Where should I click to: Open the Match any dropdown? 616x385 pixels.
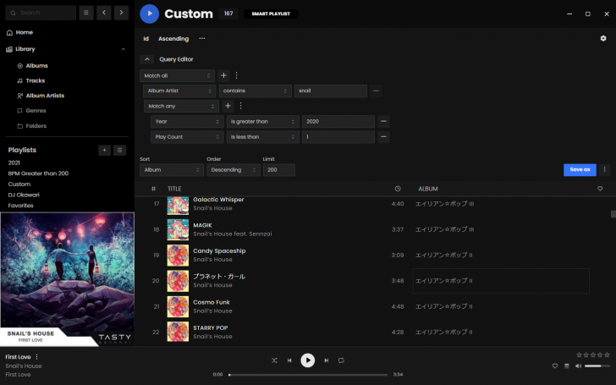(181, 106)
